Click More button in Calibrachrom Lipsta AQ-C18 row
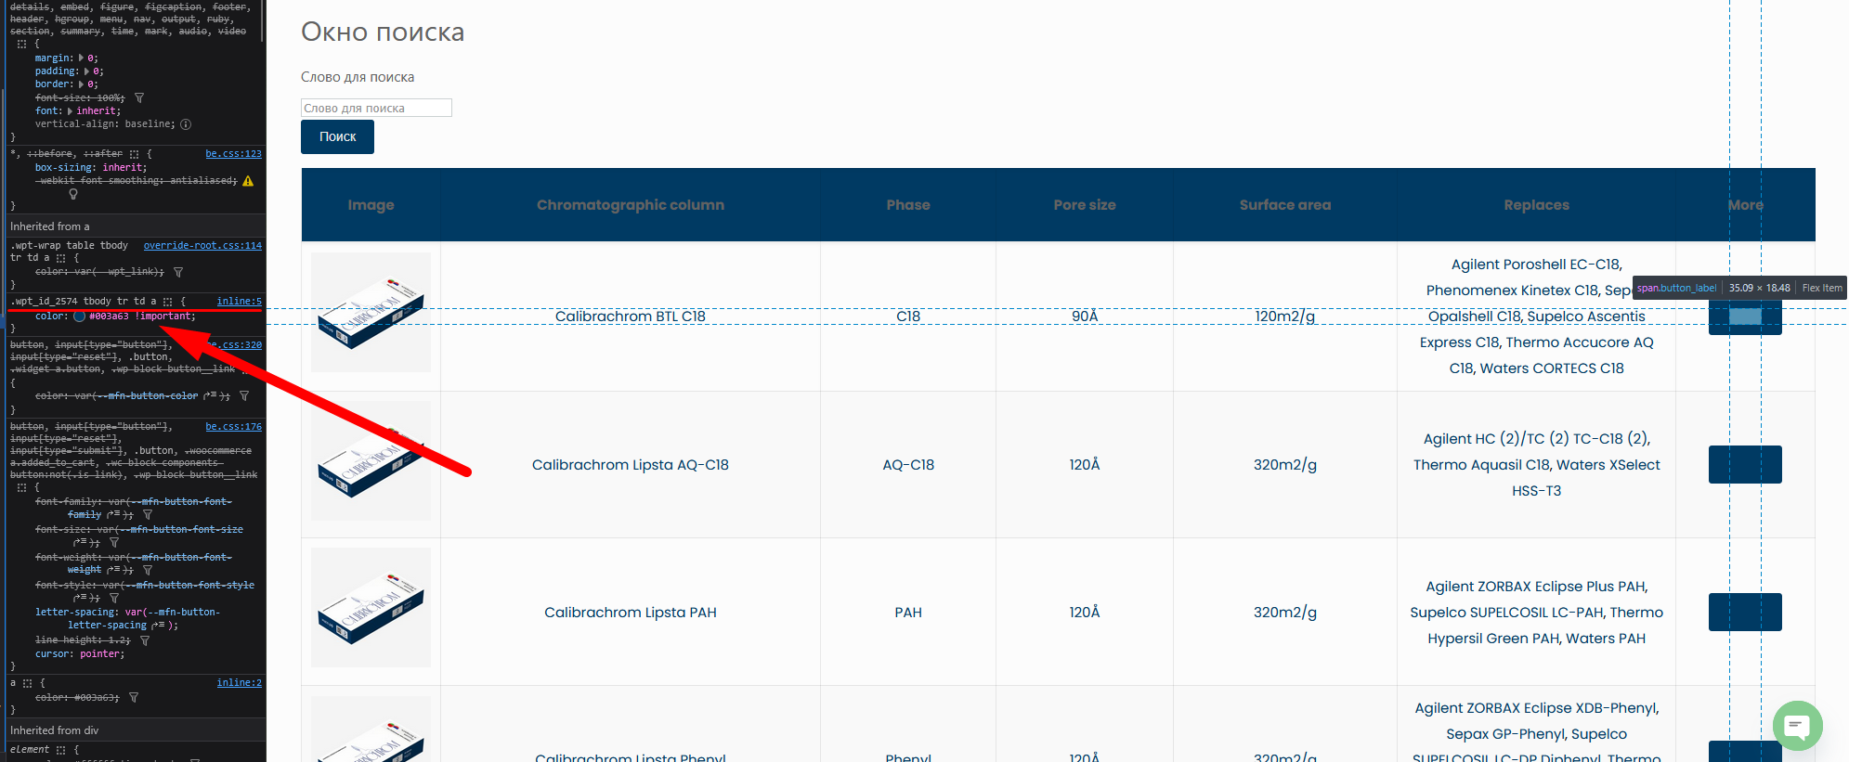1849x762 pixels. tap(1744, 464)
